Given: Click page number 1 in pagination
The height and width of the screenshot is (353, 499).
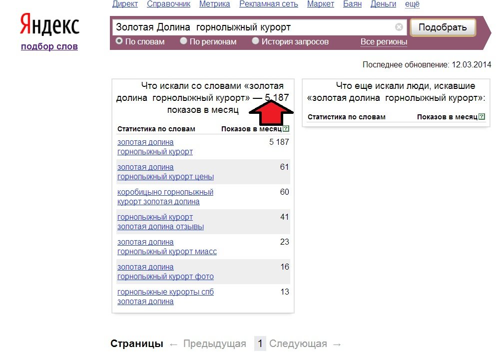Looking at the screenshot, I should point(260,344).
